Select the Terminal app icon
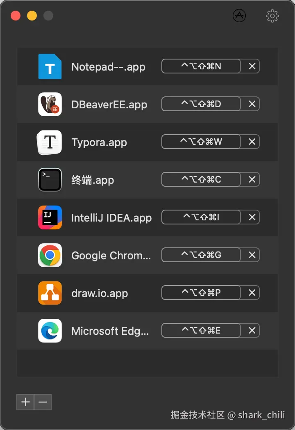 pyautogui.click(x=50, y=180)
